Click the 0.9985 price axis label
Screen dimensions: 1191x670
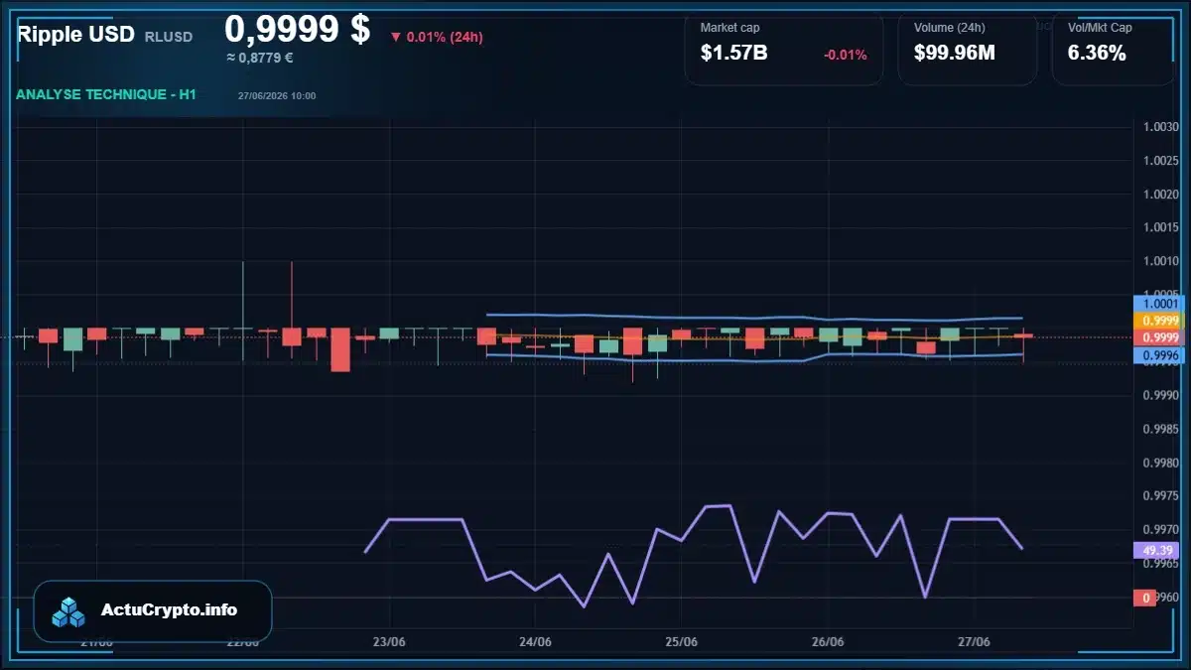(x=1160, y=430)
